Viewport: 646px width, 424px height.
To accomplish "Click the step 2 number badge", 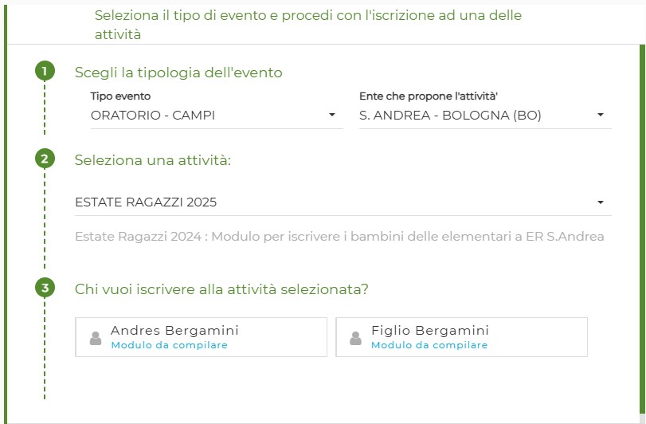I will coord(45,159).
